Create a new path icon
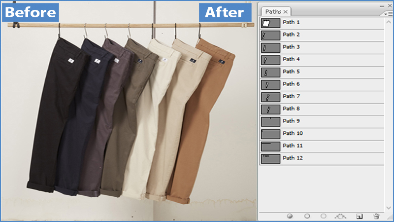394x222 pixels. tap(359, 216)
